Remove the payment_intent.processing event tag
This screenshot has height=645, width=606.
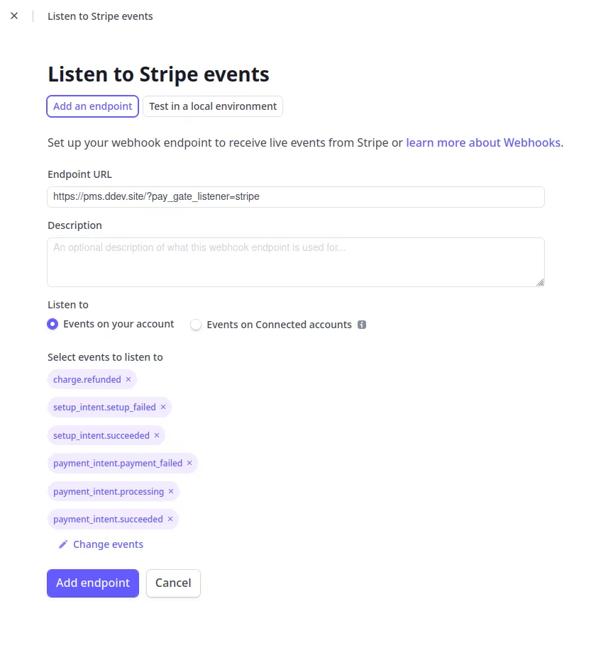(171, 491)
